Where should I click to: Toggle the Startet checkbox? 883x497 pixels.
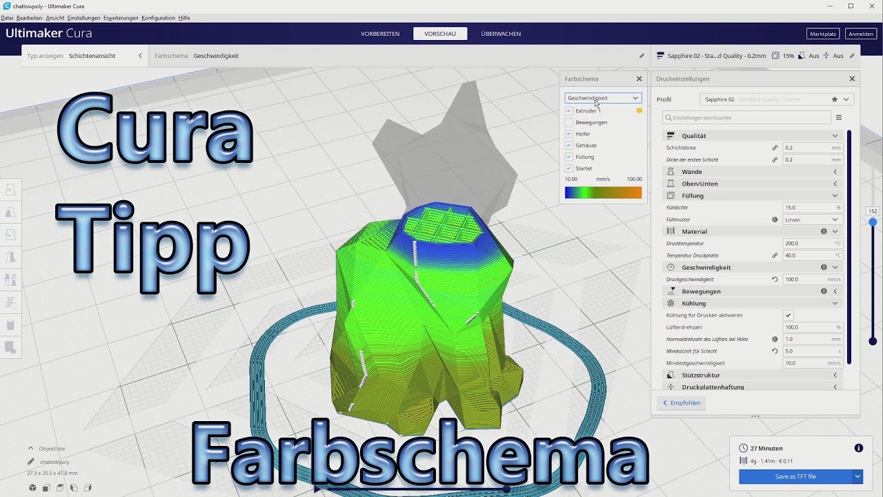[x=569, y=168]
